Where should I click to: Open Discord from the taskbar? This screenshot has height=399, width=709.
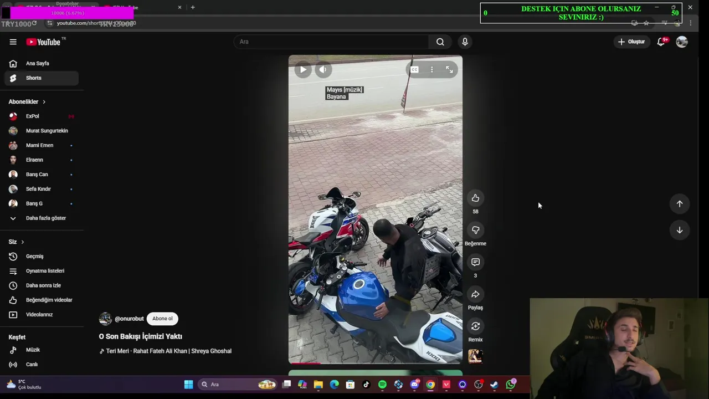[414, 384]
